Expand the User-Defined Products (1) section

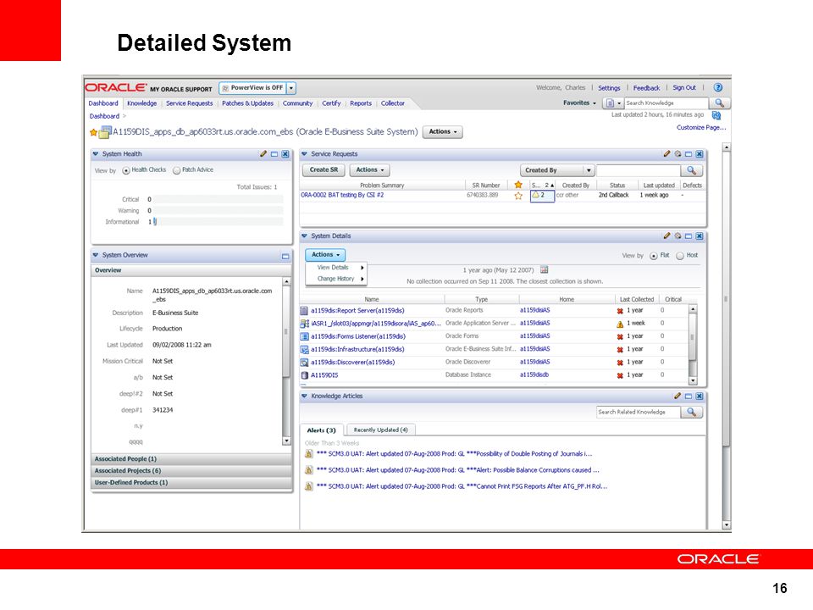(191, 483)
